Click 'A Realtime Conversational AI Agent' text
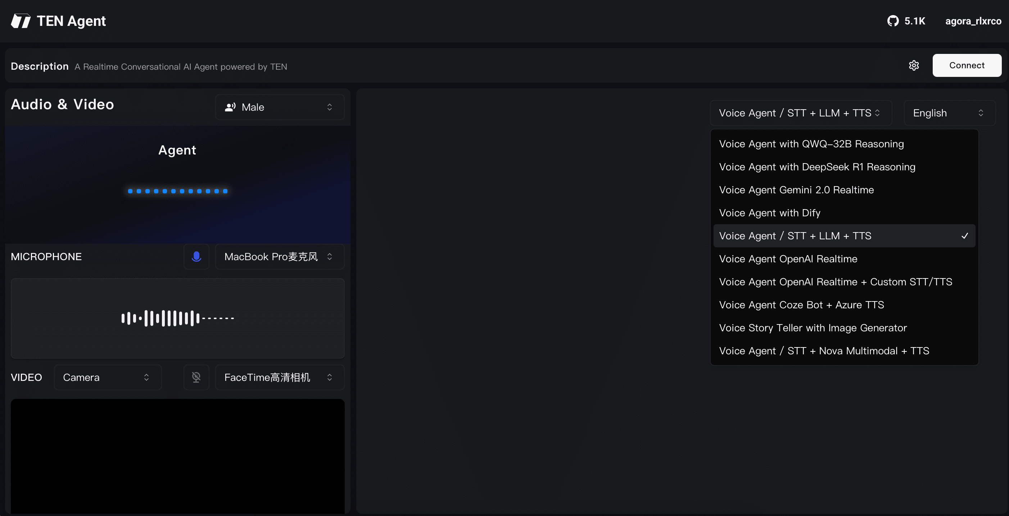This screenshot has height=516, width=1009. (x=181, y=66)
